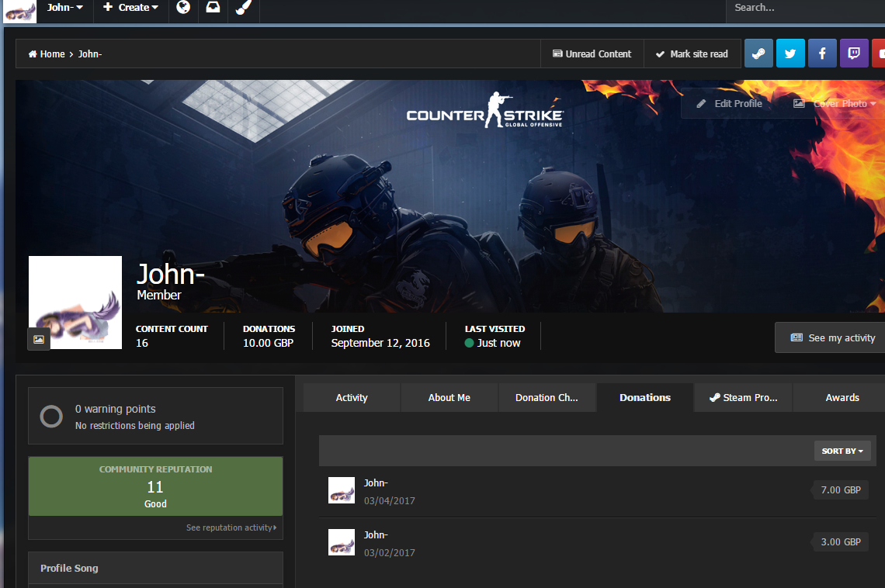This screenshot has width=885, height=588.
Task: Click site logo avatar in top bar
Action: coord(19,11)
